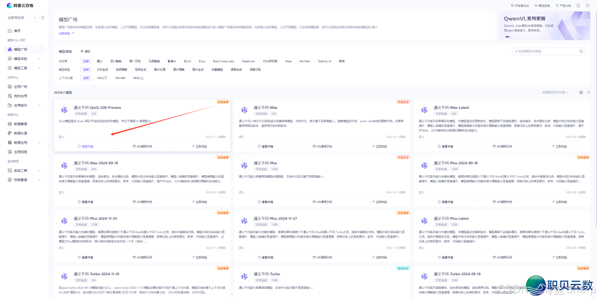Filter supplier by 百川智能

116,61
